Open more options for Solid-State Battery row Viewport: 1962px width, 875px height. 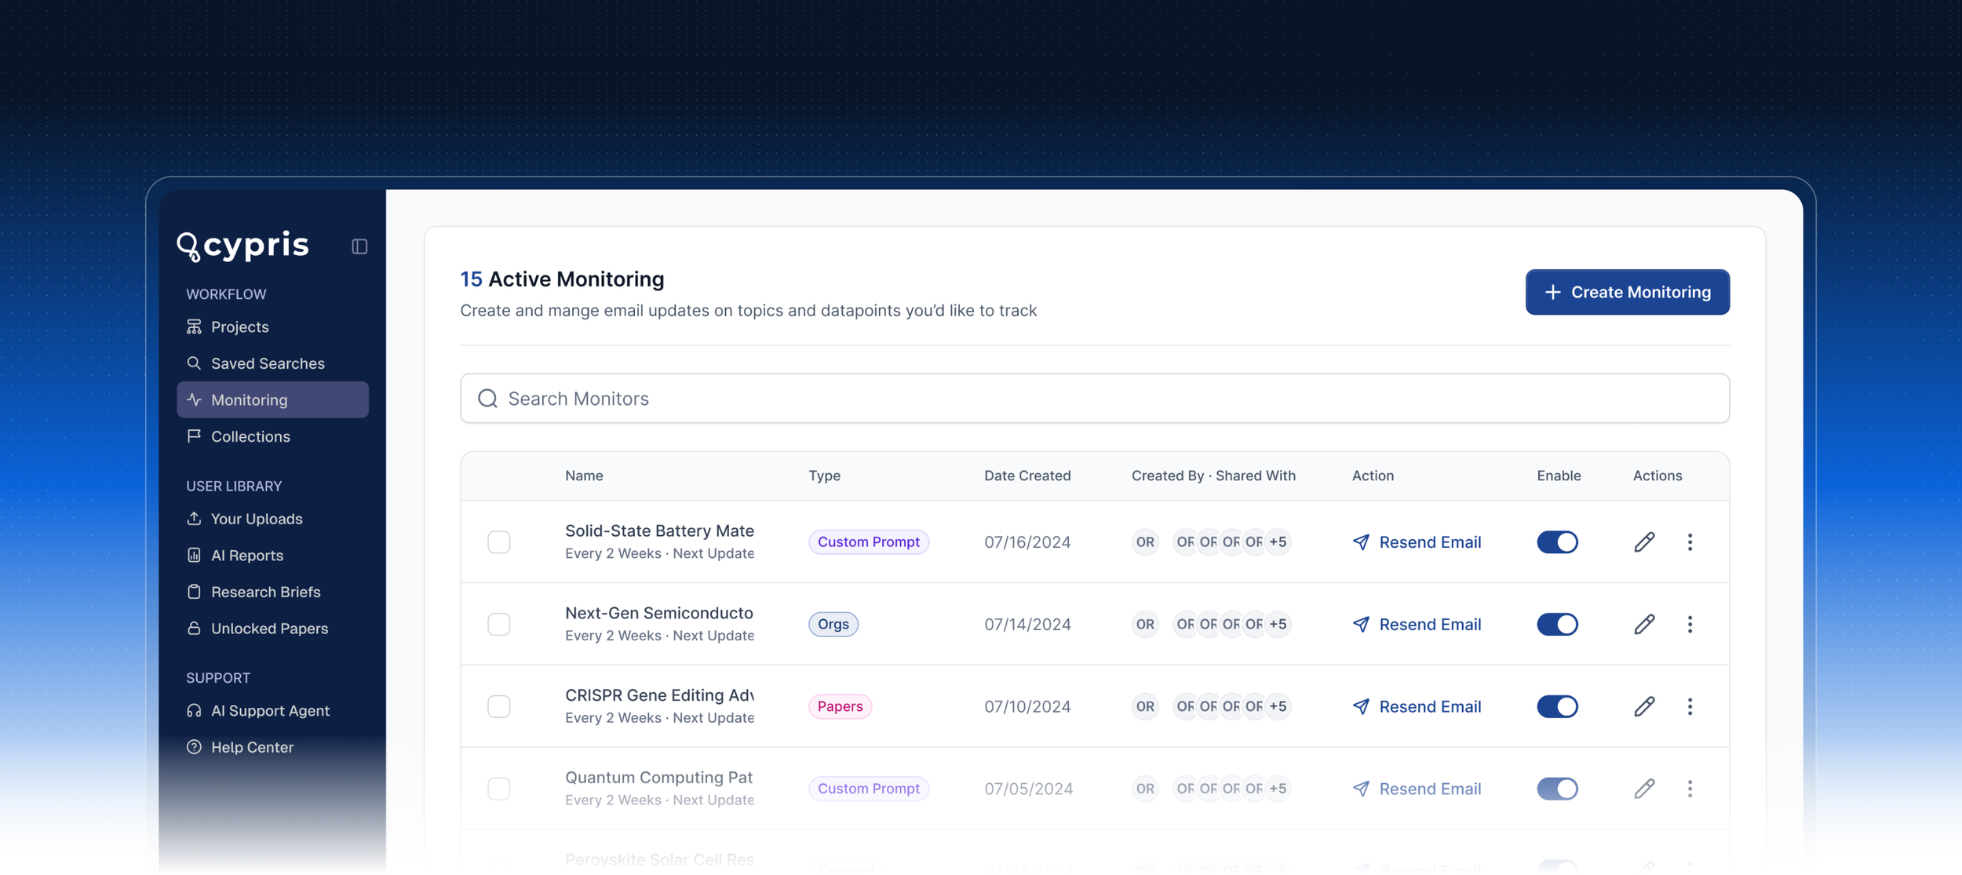coord(1690,541)
